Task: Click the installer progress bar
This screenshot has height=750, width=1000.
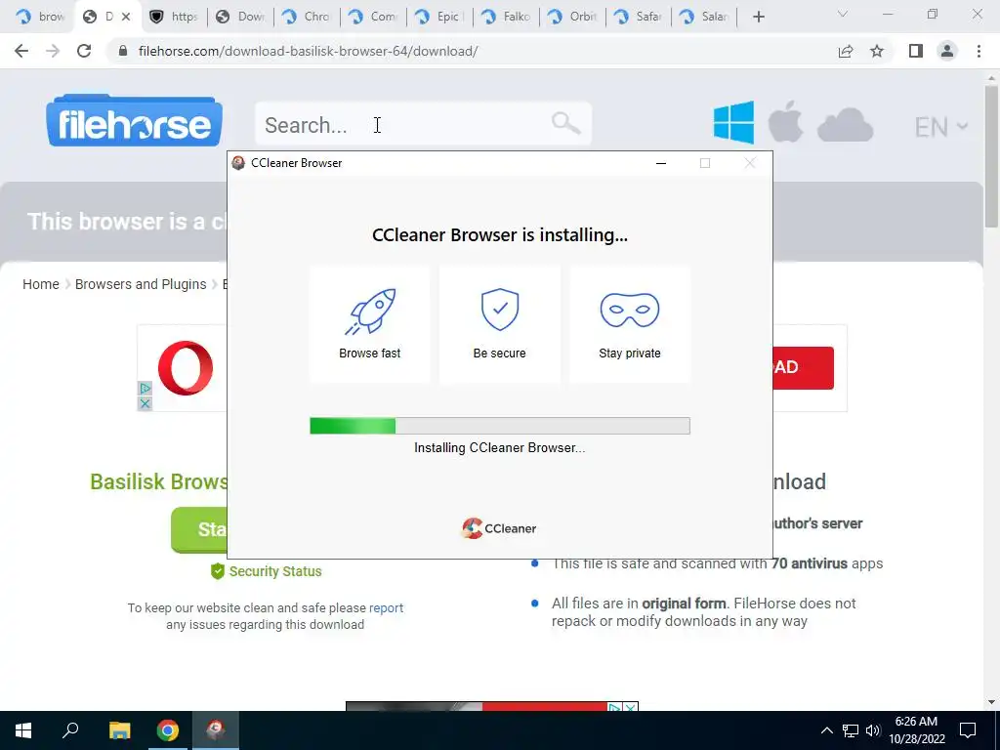Action: click(x=499, y=426)
